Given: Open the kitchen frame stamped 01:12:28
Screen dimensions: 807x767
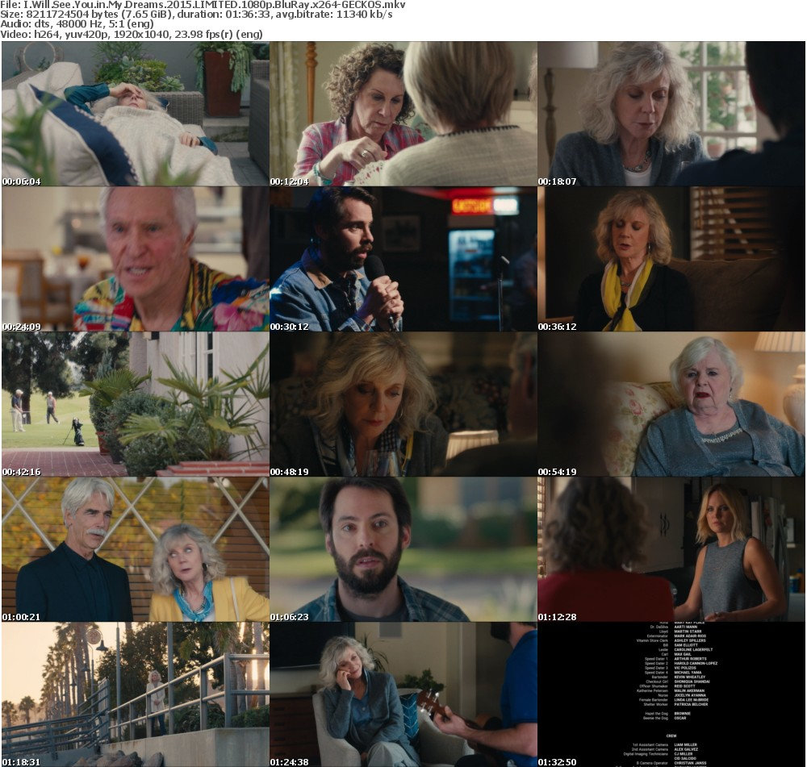Looking at the screenshot, I should (x=671, y=549).
